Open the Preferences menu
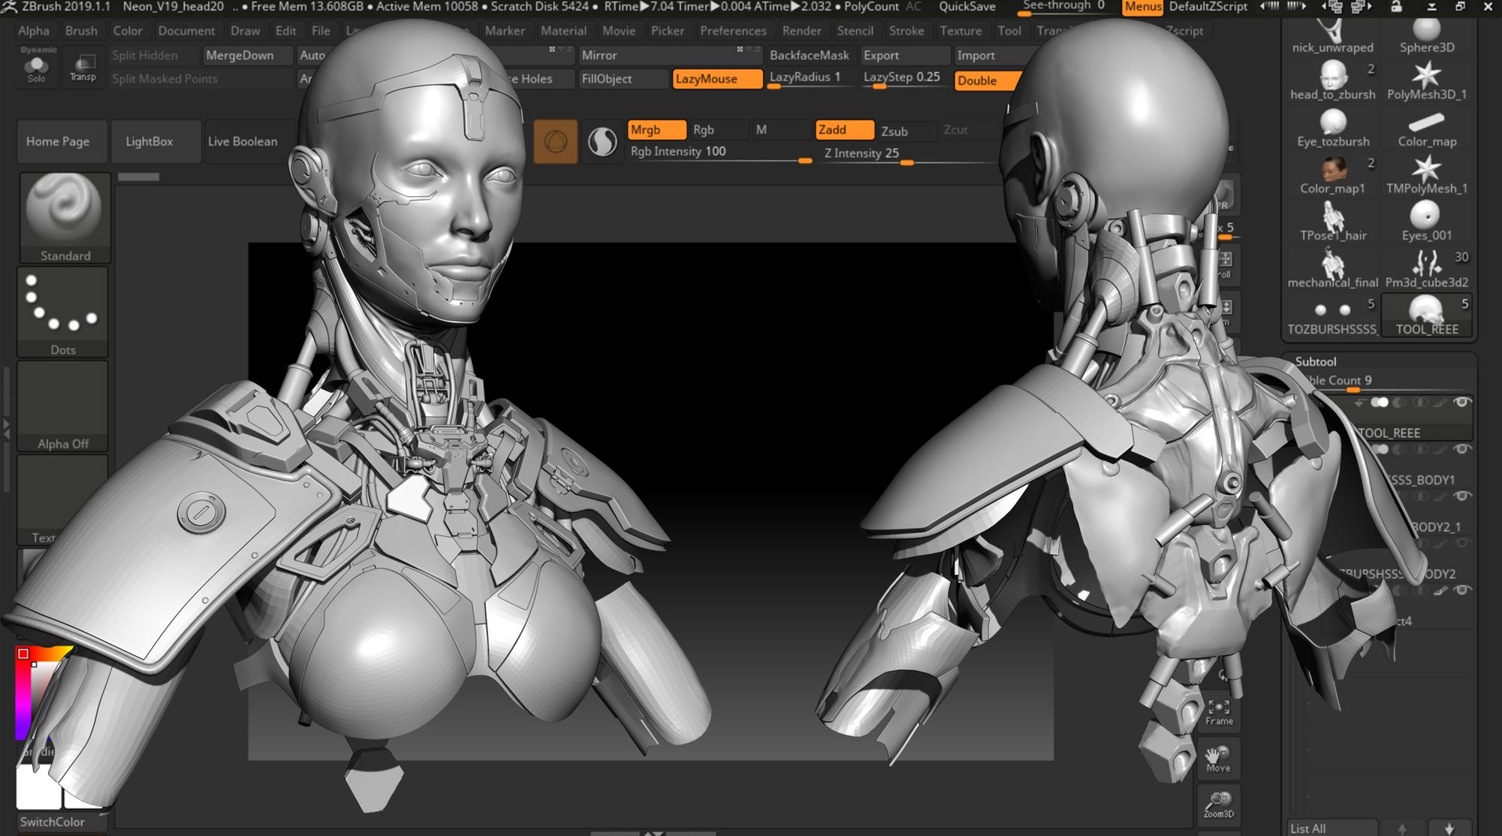Viewport: 1502px width, 836px height. pos(733,31)
